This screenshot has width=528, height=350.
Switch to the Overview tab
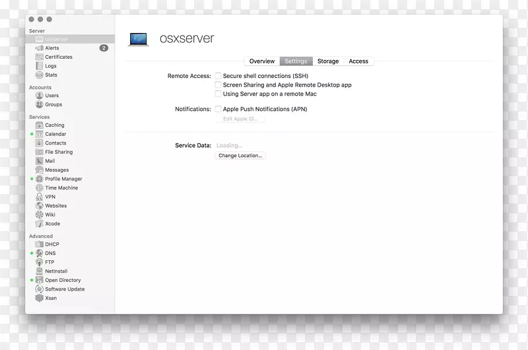262,61
